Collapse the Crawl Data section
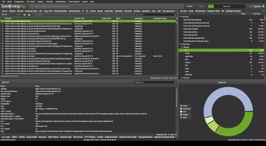 tap(180, 44)
